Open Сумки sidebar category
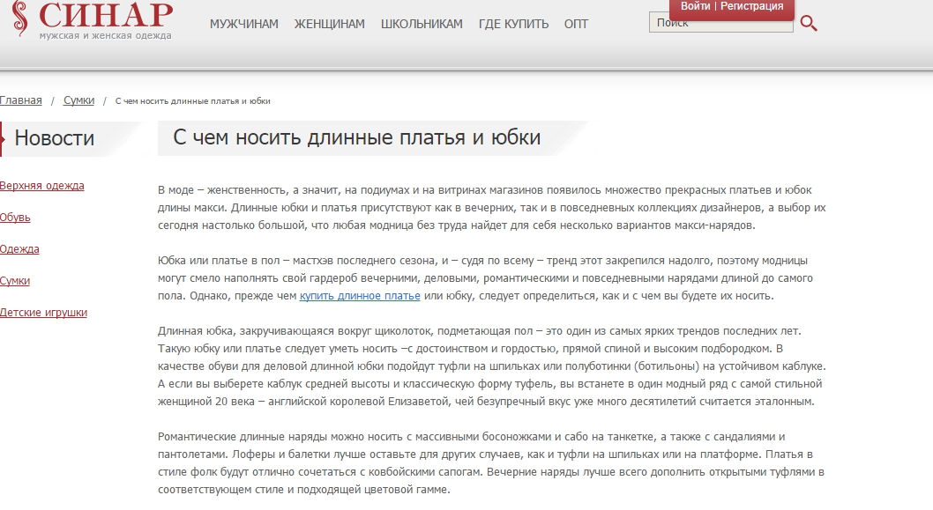 pos(14,281)
